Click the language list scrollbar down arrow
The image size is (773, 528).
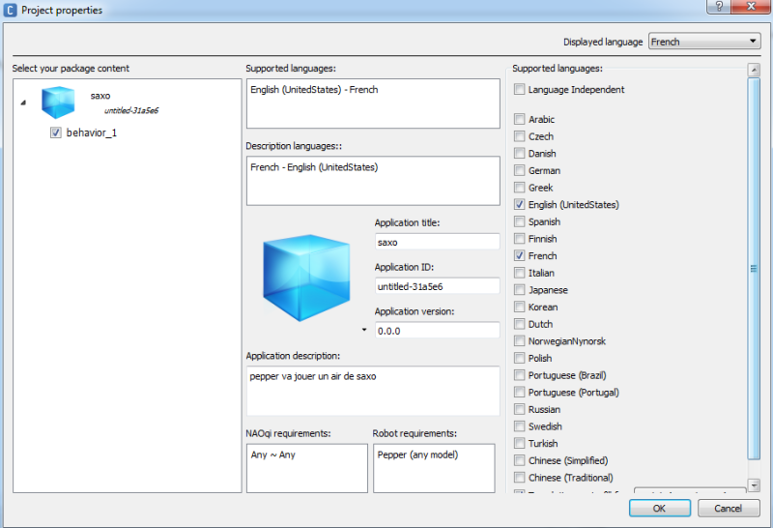coord(754,484)
